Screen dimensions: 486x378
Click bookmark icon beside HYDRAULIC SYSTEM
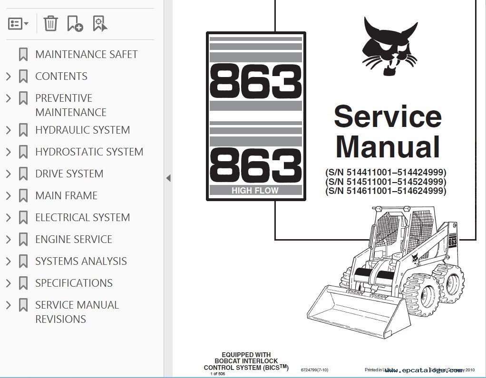pyautogui.click(x=23, y=130)
